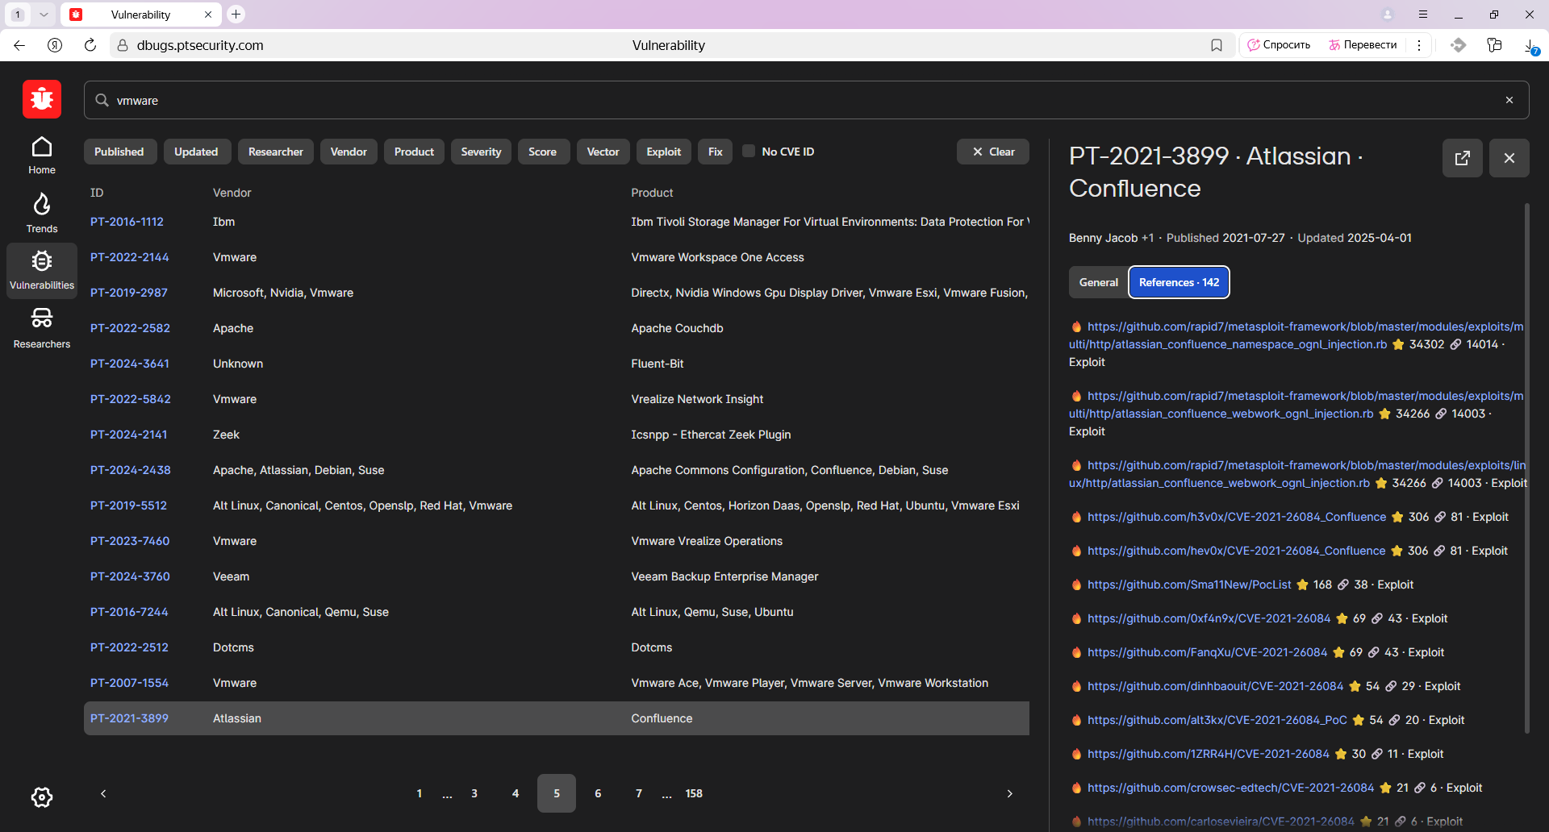Screen dimensions: 1549x832
Task: Open the Vector filter
Action: coord(603,152)
